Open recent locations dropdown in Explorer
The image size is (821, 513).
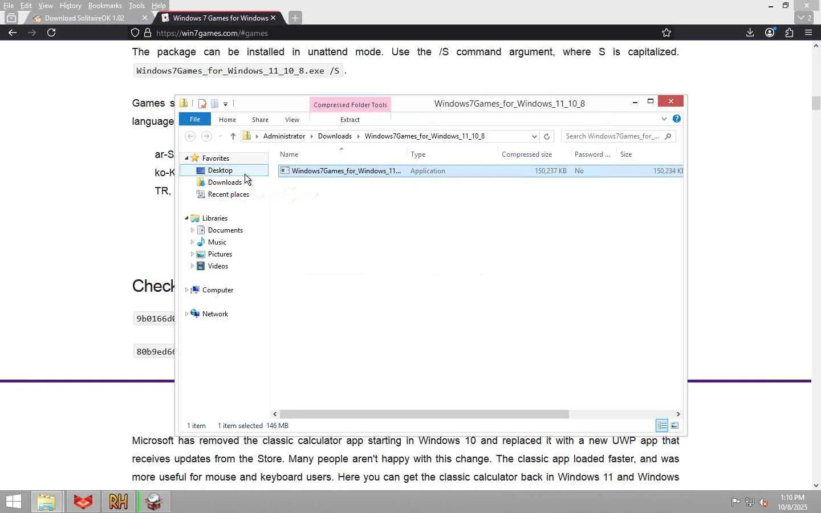coord(220,136)
